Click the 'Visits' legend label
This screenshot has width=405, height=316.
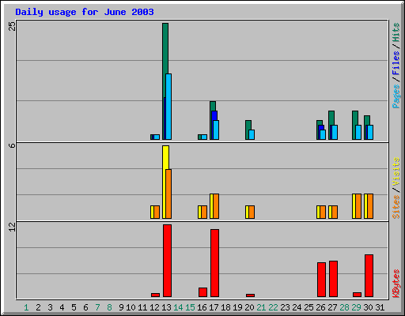[396, 172]
